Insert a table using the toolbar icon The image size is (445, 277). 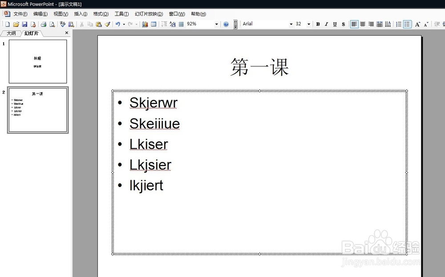pyautogui.click(x=153, y=24)
